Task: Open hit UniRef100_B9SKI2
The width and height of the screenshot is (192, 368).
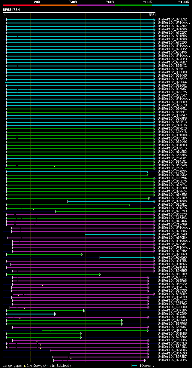Action: [x=172, y=66]
